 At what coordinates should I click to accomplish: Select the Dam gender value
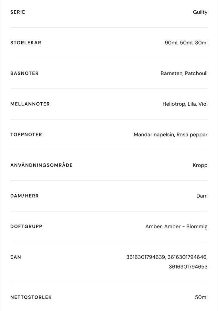[202, 196]
